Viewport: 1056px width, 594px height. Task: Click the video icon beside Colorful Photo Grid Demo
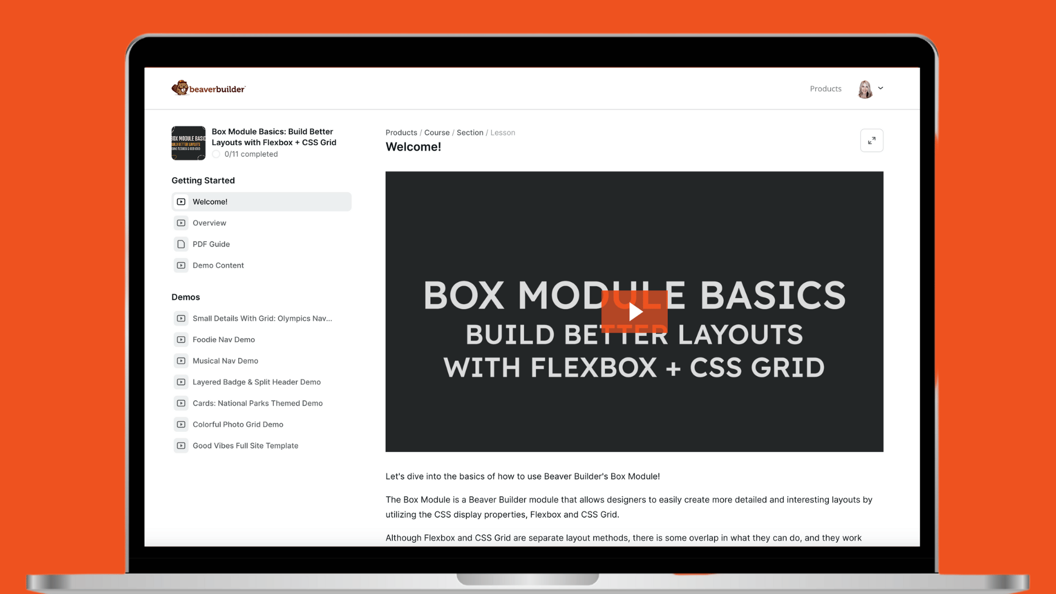pos(181,425)
